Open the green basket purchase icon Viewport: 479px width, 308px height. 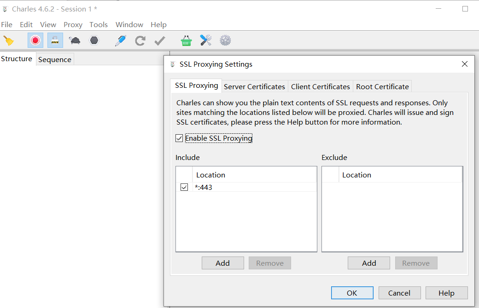(186, 40)
